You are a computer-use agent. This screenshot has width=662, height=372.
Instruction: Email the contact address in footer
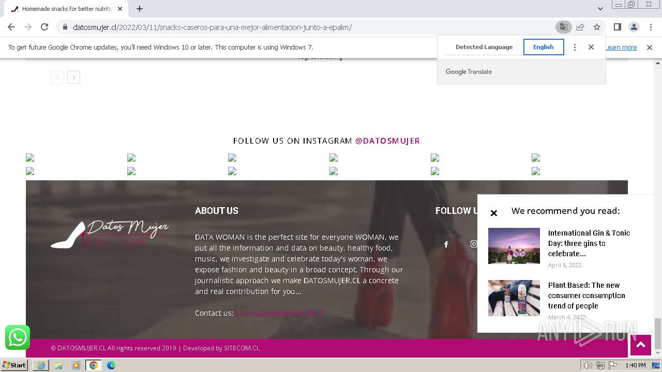pyautogui.click(x=280, y=313)
